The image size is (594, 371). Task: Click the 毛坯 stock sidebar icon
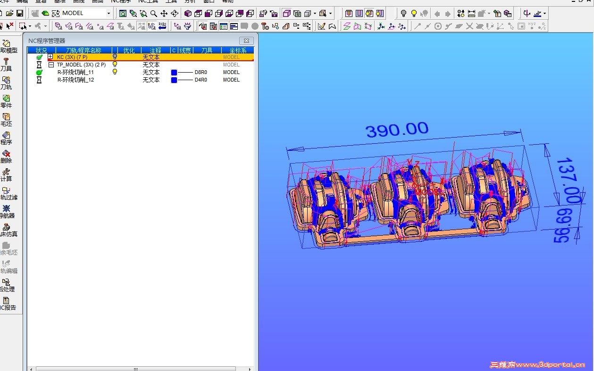coord(6,120)
